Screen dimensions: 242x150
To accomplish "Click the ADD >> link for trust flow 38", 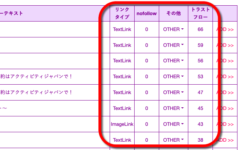I will (x=225, y=140).
